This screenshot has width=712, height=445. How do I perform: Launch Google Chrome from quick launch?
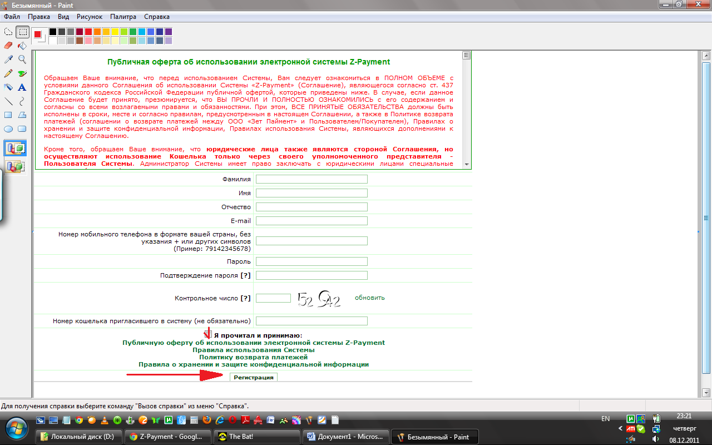(x=80, y=420)
